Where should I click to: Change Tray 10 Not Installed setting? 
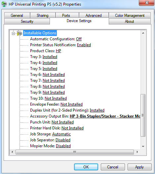pos(56,98)
